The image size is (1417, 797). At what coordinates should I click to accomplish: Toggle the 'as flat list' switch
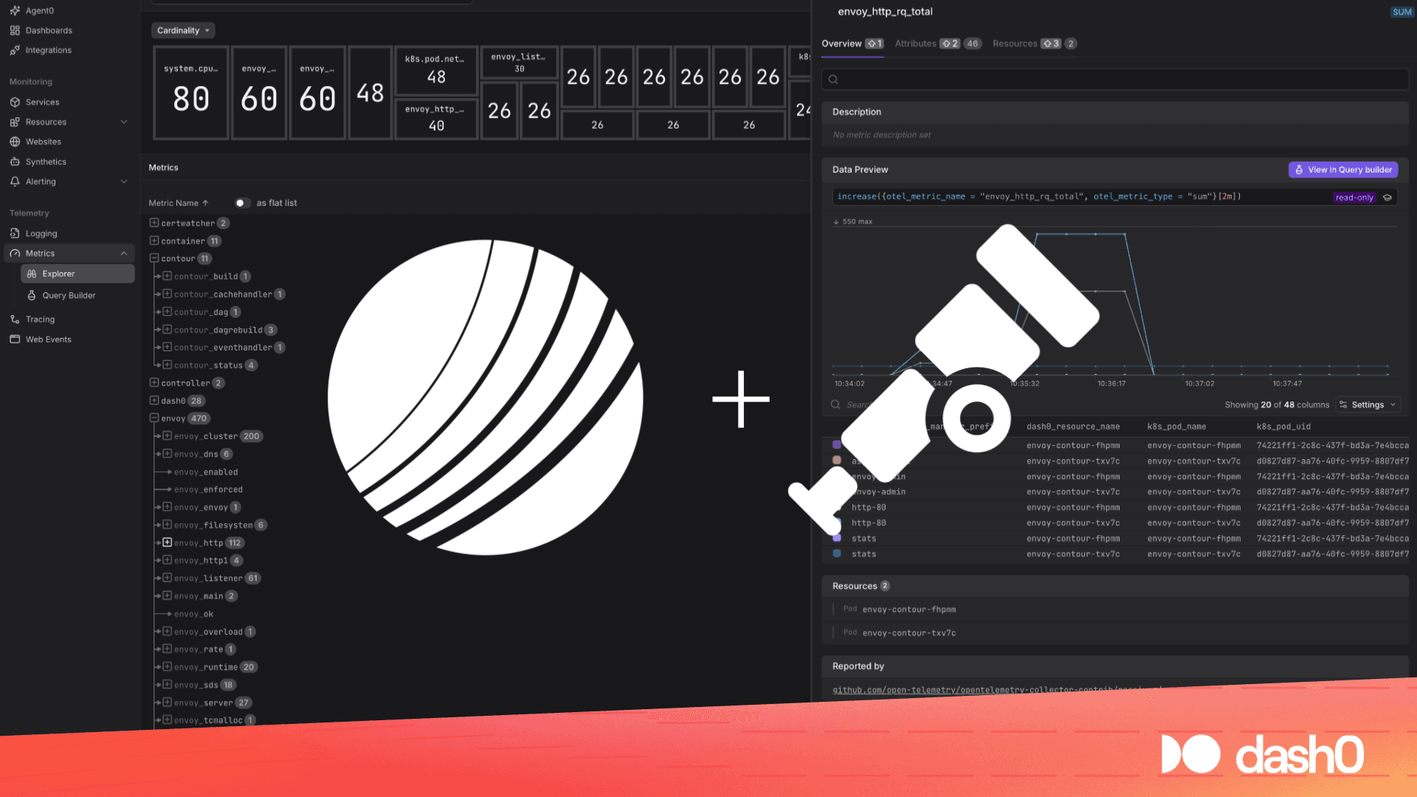point(242,203)
